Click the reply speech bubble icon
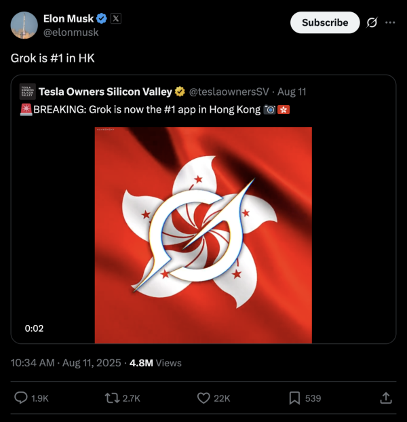Screen dimensions: 407x422 pos(21,398)
